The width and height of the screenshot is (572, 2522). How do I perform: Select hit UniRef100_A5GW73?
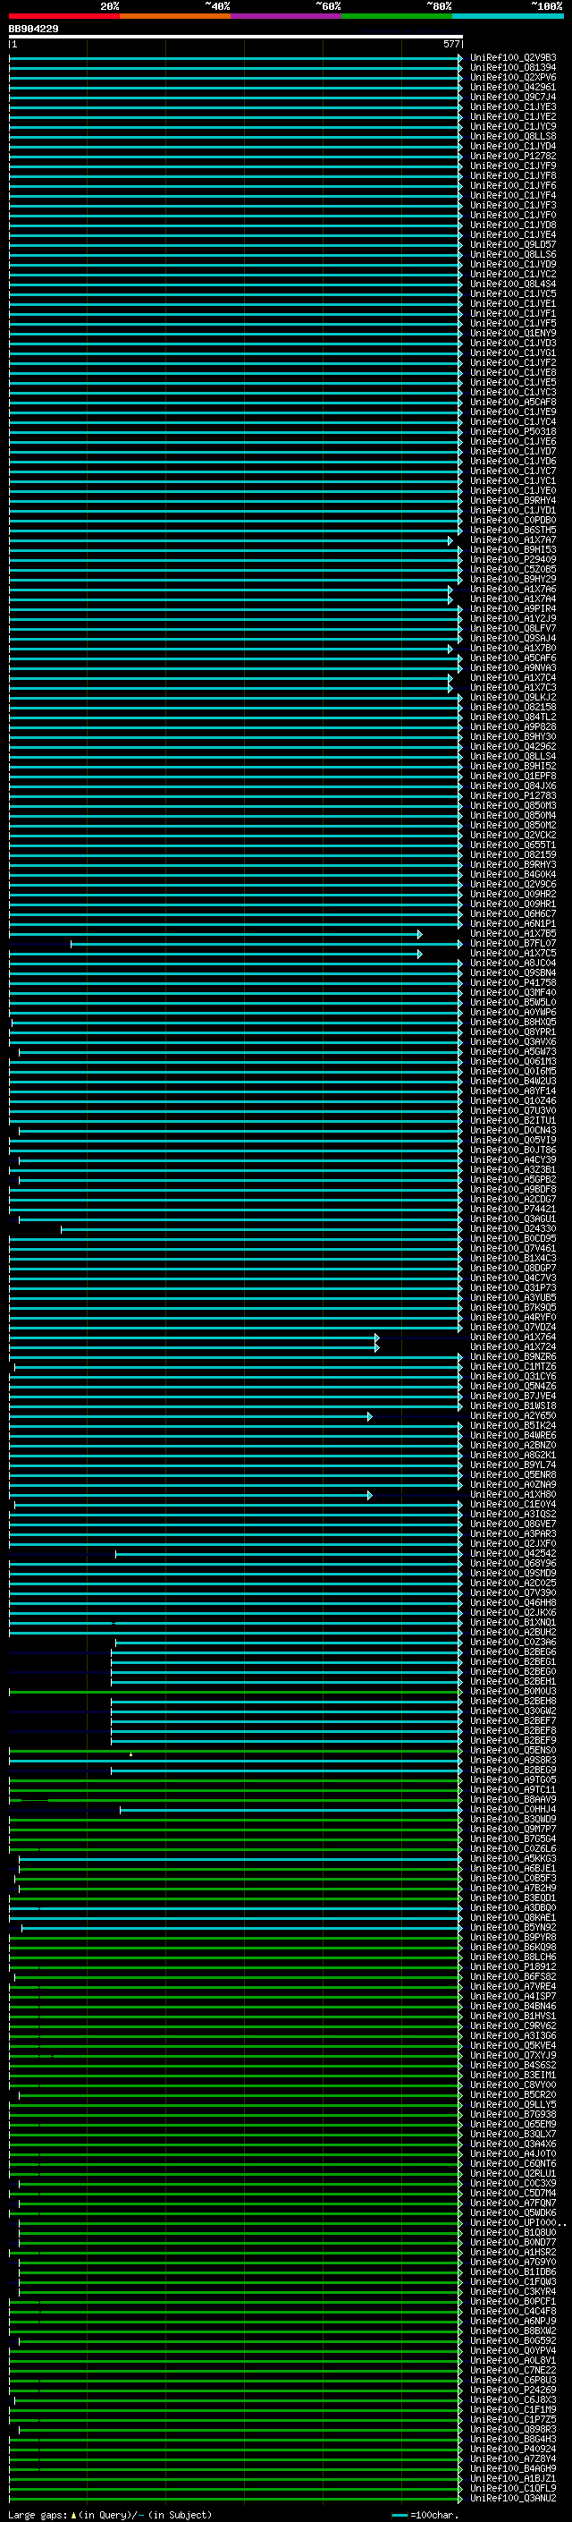[x=513, y=1051]
